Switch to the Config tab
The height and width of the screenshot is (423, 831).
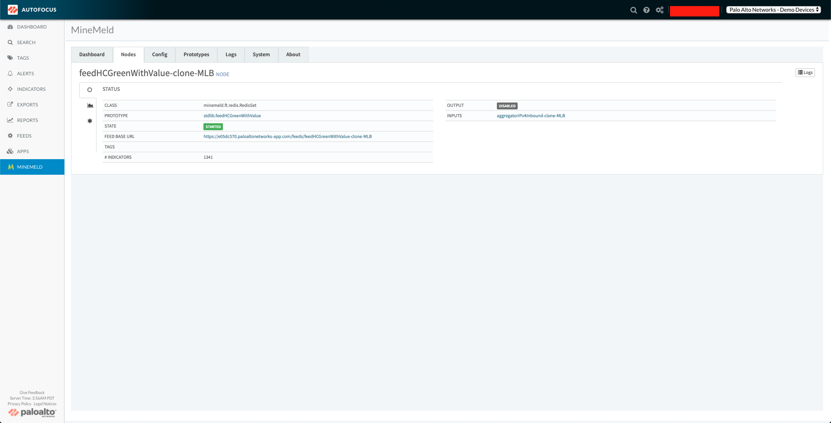click(x=159, y=54)
